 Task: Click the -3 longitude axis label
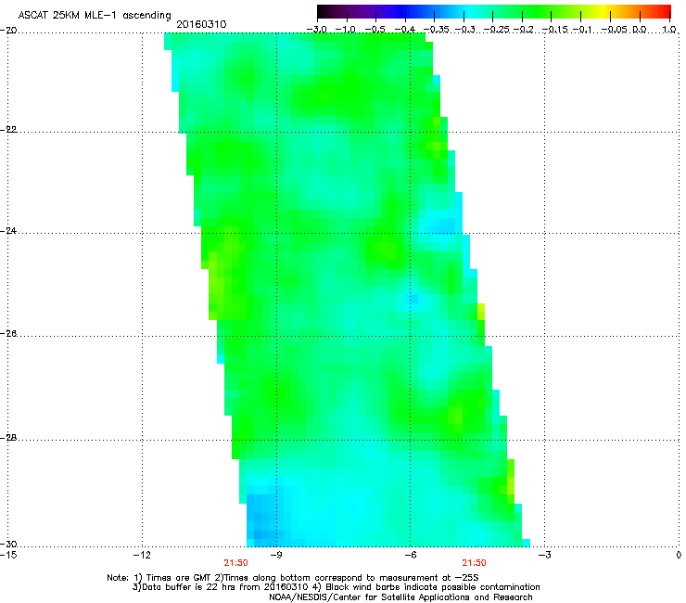pos(544,555)
